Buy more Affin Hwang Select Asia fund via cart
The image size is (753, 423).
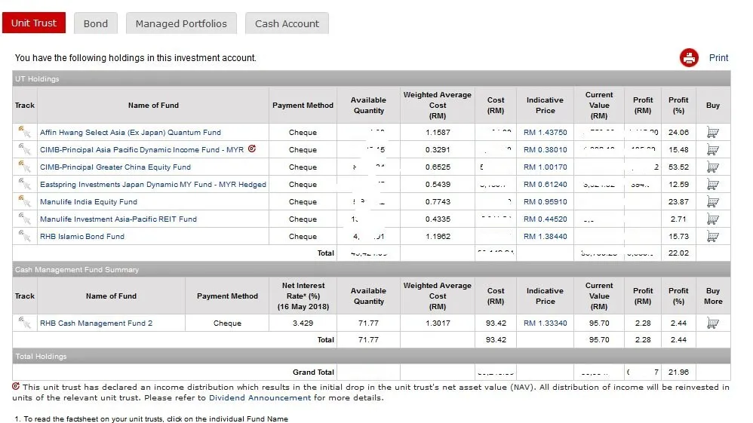[x=713, y=132]
